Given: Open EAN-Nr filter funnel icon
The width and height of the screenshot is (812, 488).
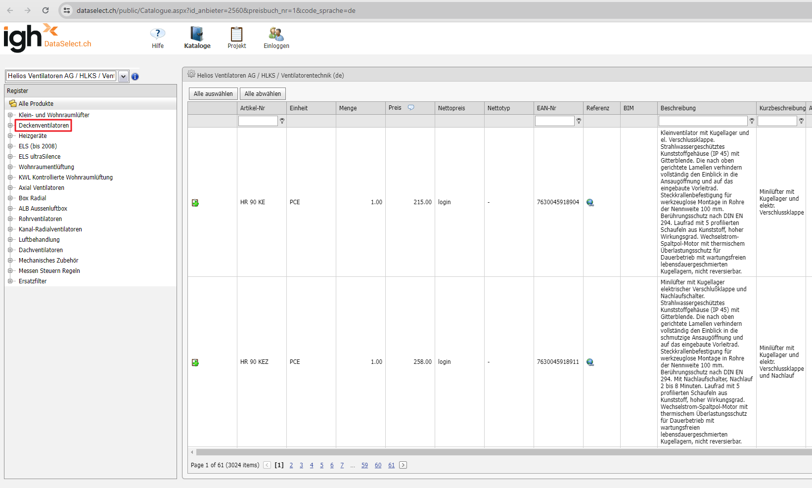Looking at the screenshot, I should (x=579, y=121).
